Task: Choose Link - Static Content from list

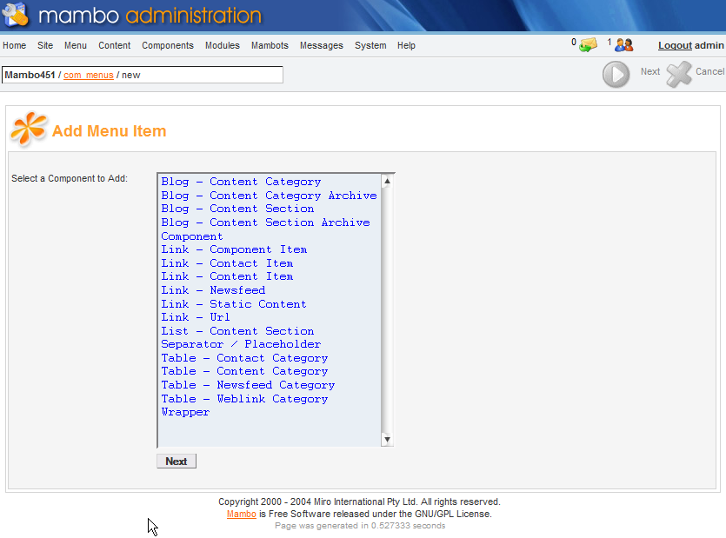Action: [x=233, y=304]
